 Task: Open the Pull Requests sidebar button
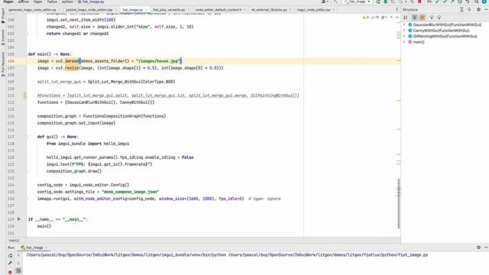tap(3, 64)
